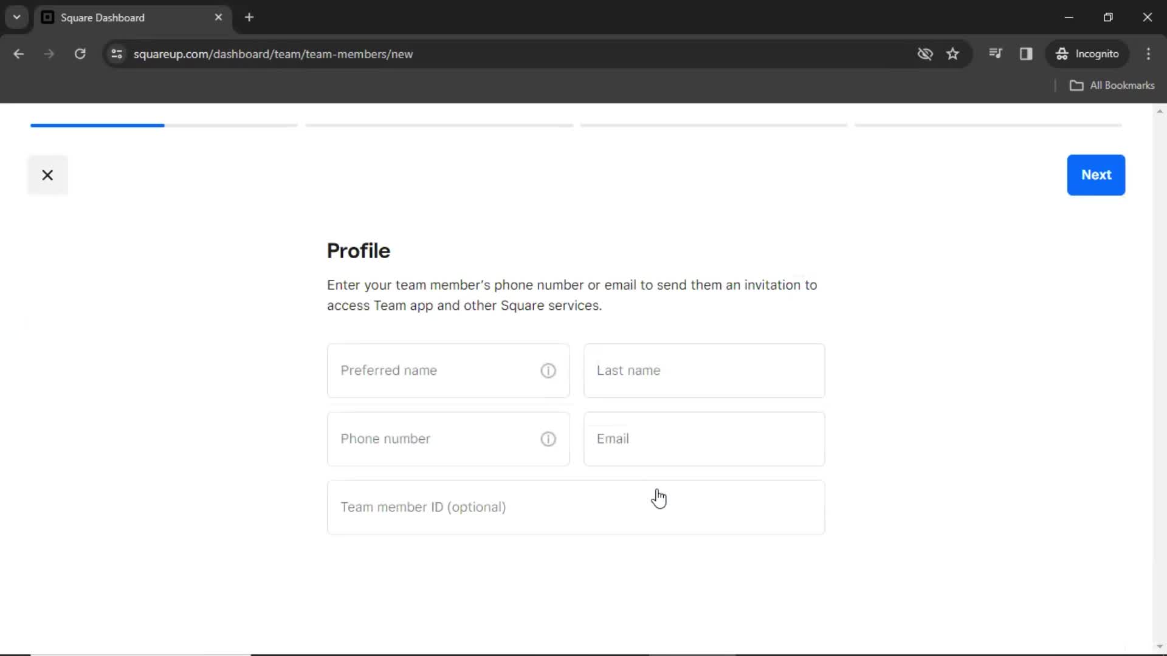
Task: Click the All Bookmarks menu item
Action: tap(1114, 85)
